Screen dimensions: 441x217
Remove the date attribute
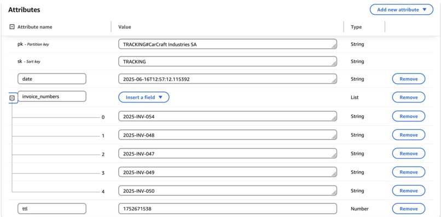click(x=408, y=79)
